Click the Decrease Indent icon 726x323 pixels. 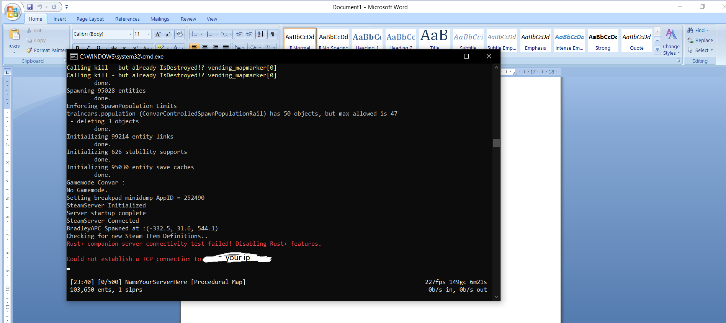pyautogui.click(x=239, y=34)
